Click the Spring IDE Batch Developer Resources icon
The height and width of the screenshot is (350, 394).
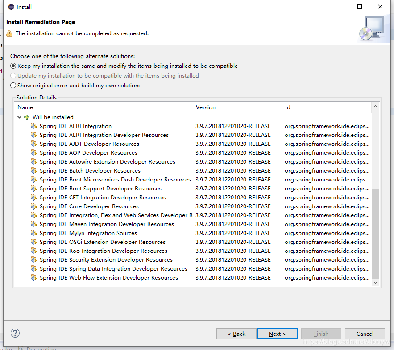tap(34, 171)
